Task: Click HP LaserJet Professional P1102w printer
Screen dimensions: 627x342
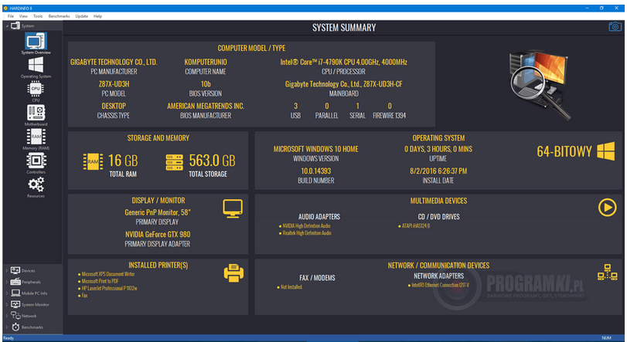Action: [109, 288]
